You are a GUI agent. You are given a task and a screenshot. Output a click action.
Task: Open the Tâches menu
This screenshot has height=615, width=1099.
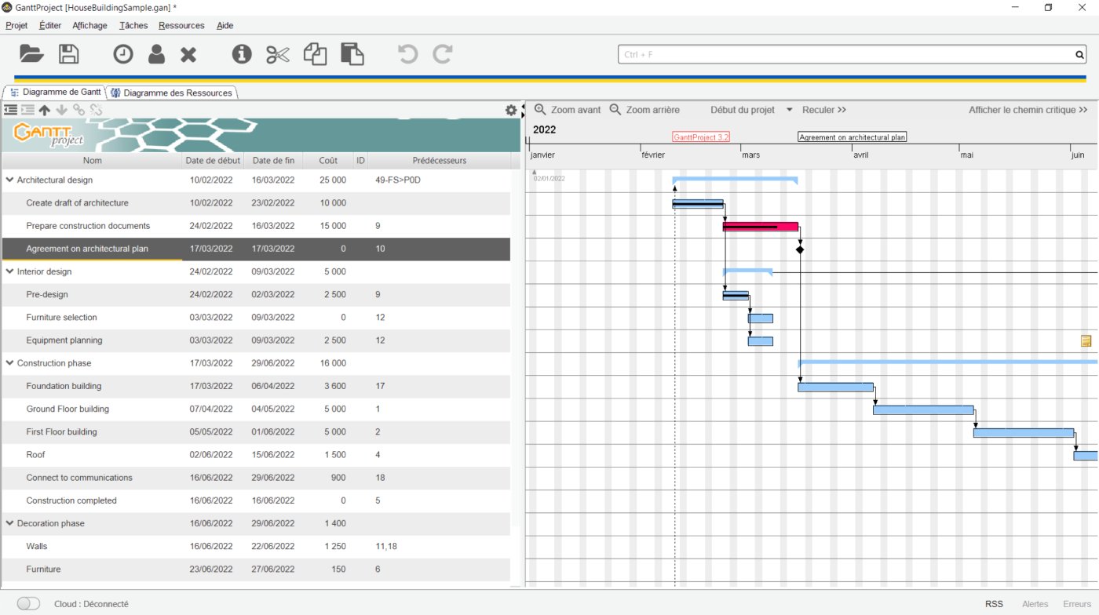point(133,25)
